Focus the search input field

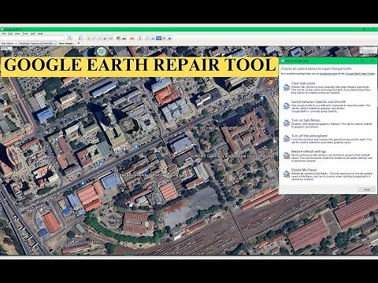[32, 38]
